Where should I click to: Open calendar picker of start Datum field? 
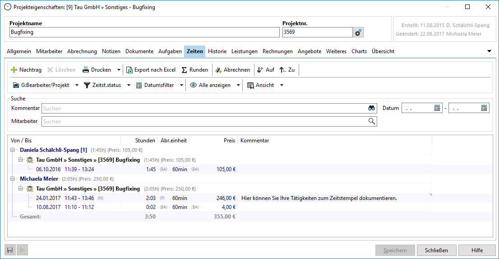click(x=437, y=108)
